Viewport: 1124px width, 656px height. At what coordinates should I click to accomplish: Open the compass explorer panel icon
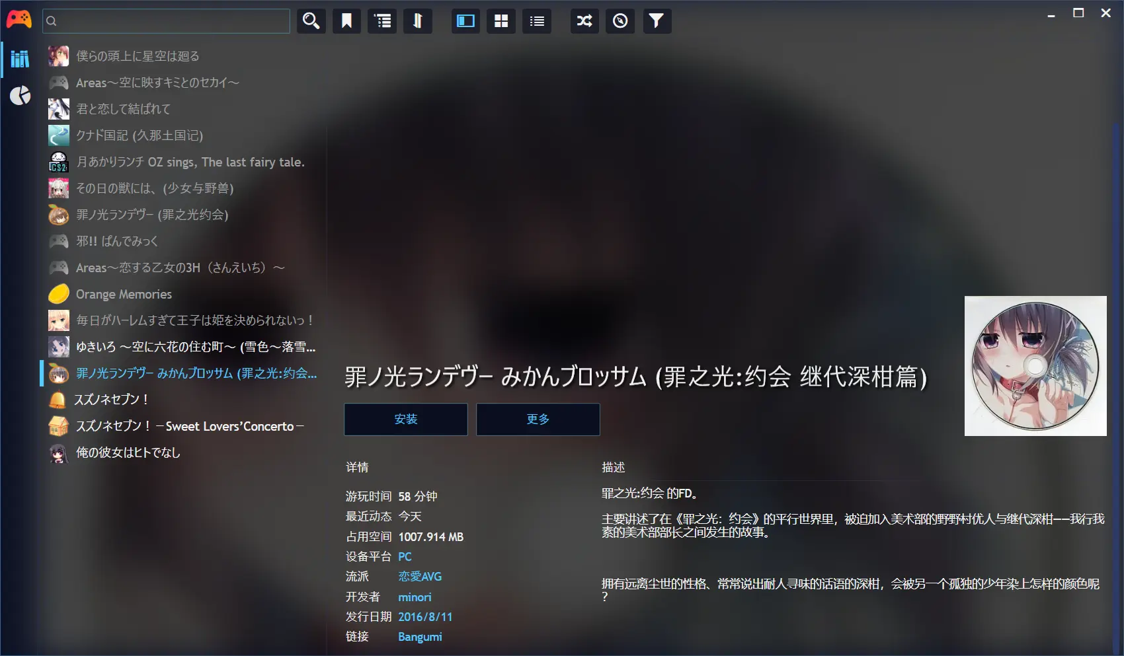click(620, 21)
